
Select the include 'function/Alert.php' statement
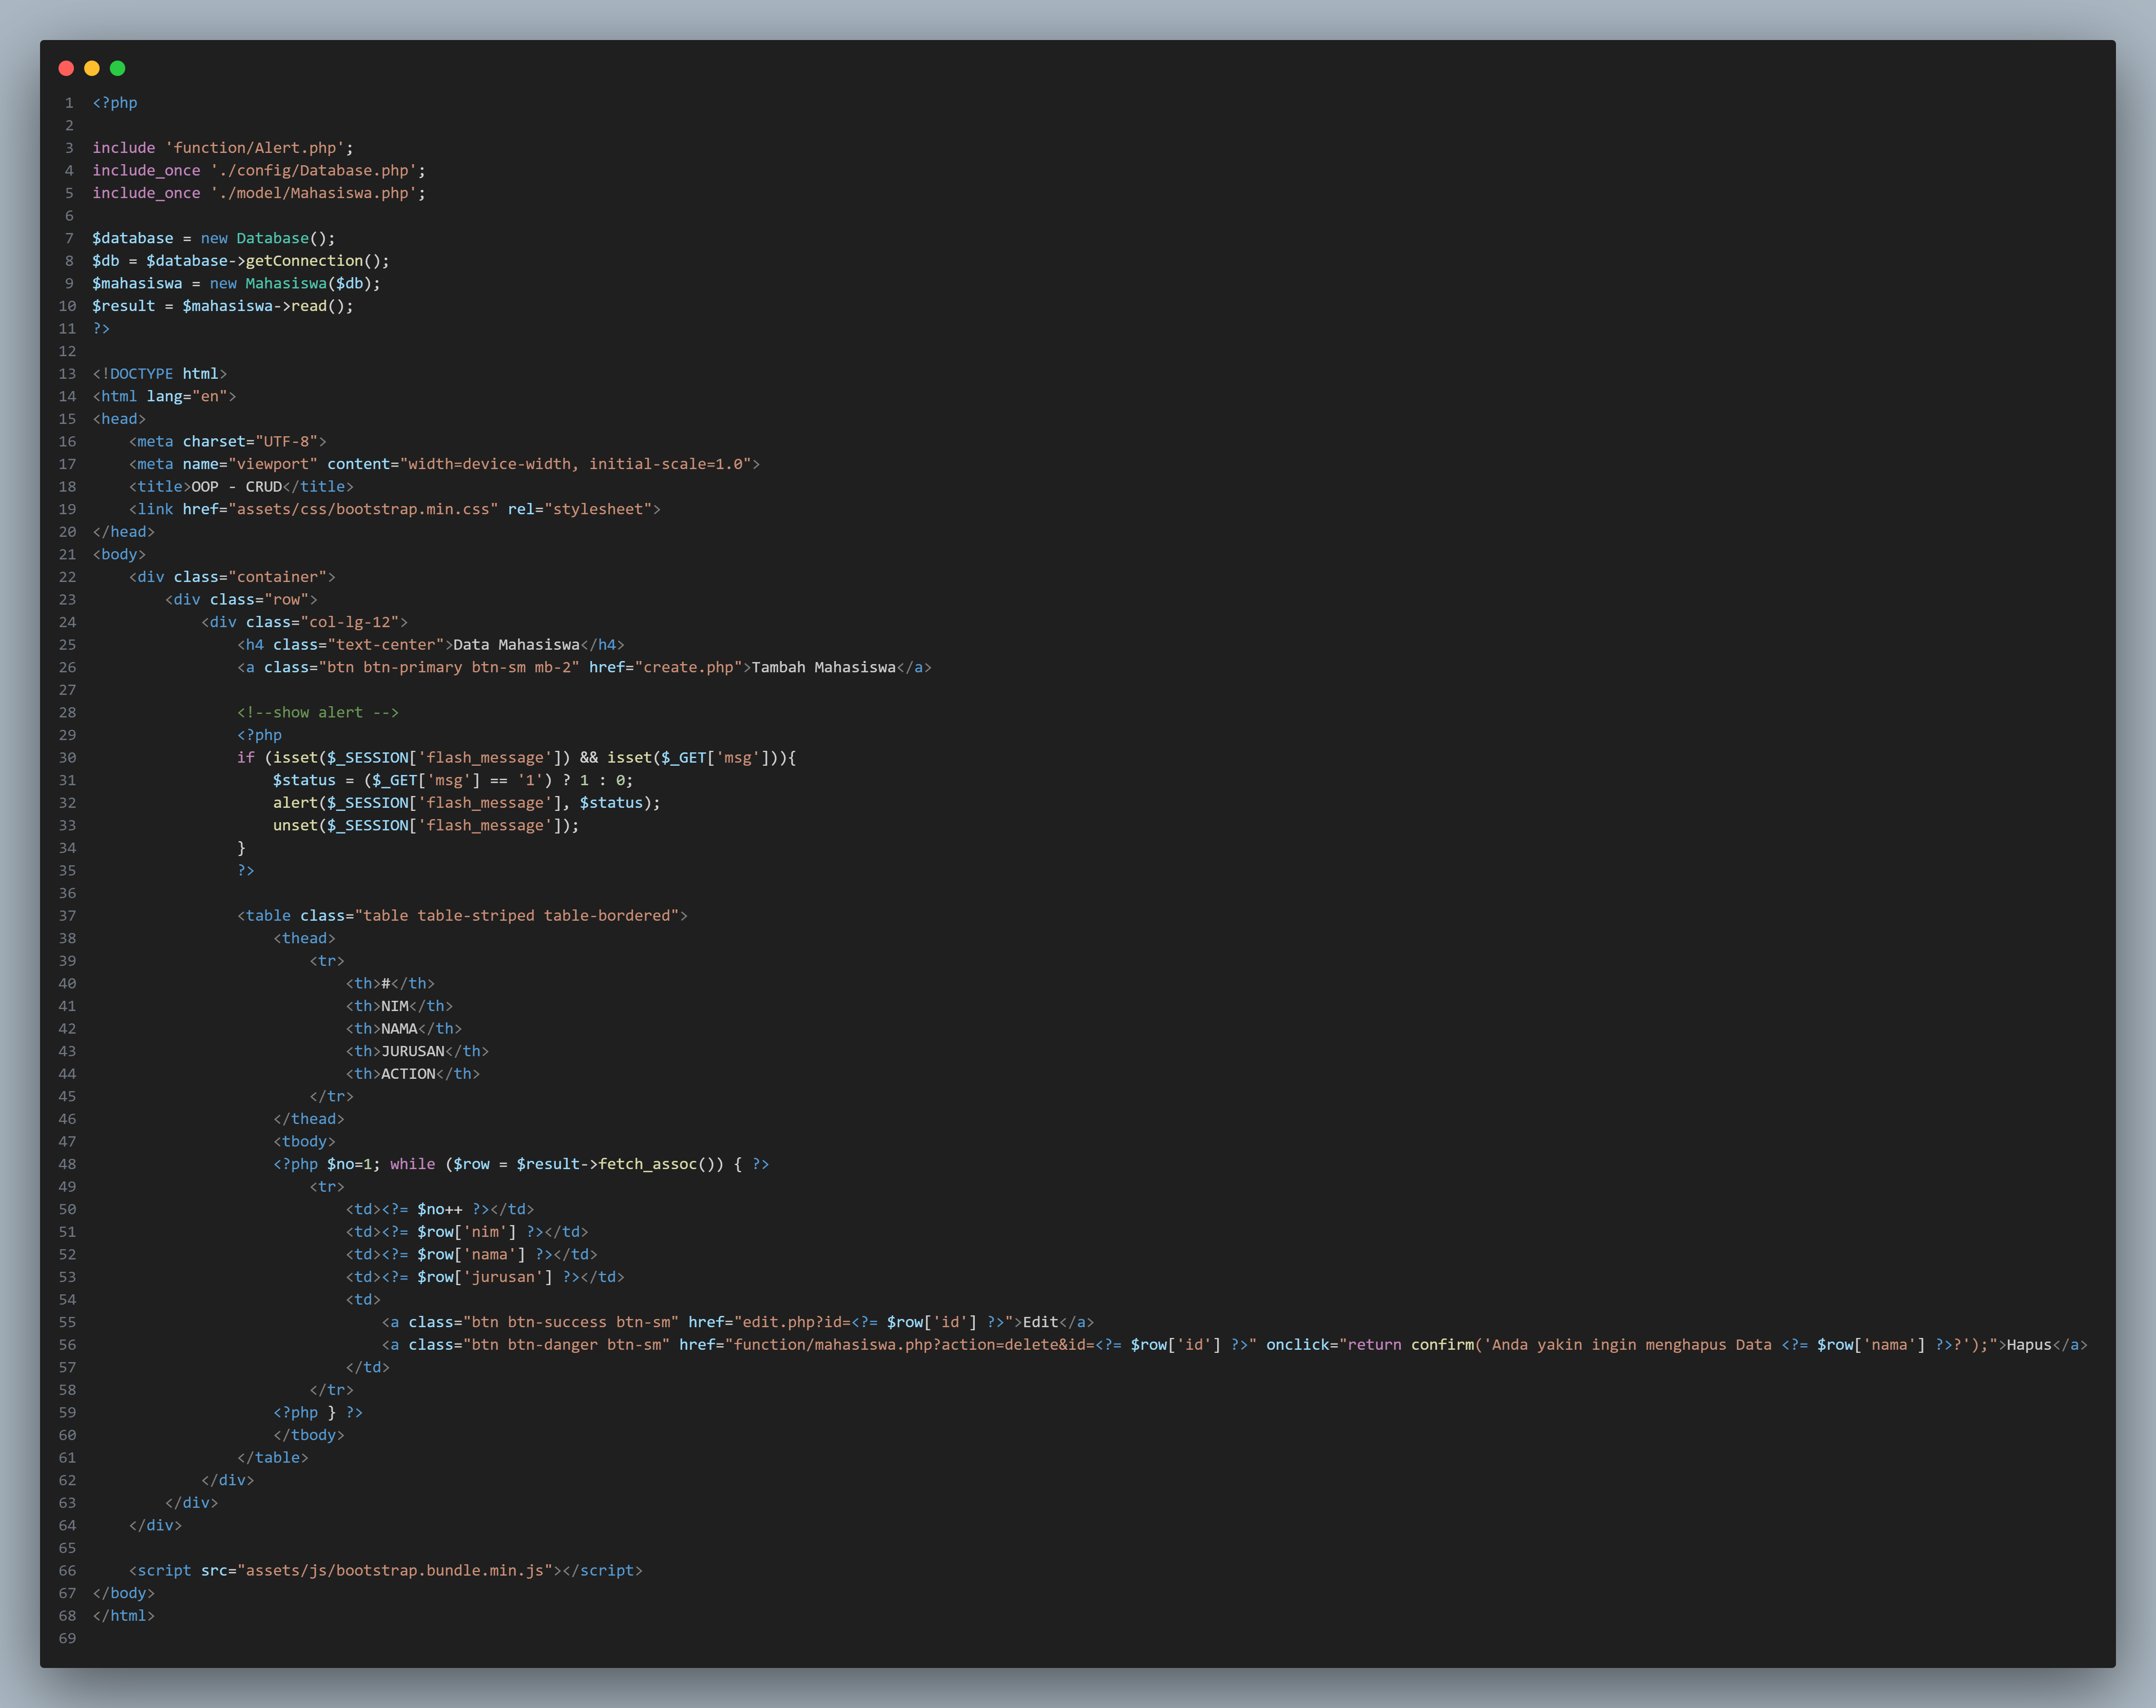point(222,147)
